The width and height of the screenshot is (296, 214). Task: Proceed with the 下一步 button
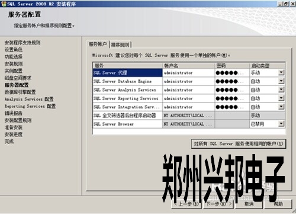click(x=218, y=204)
